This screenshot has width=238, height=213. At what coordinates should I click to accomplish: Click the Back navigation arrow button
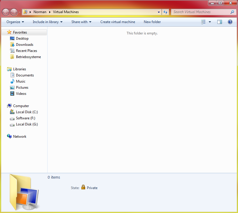pyautogui.click(x=6, y=12)
